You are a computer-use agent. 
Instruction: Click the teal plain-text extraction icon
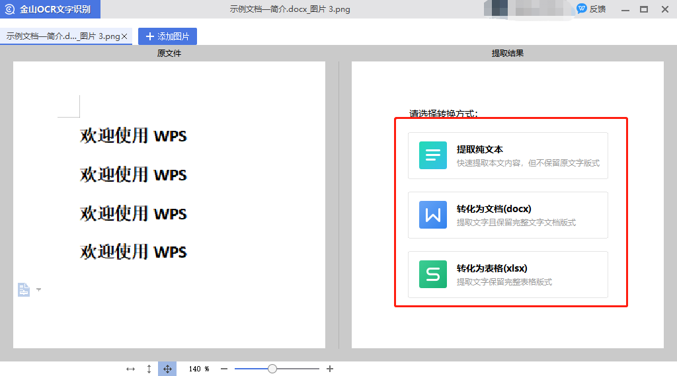click(x=433, y=155)
